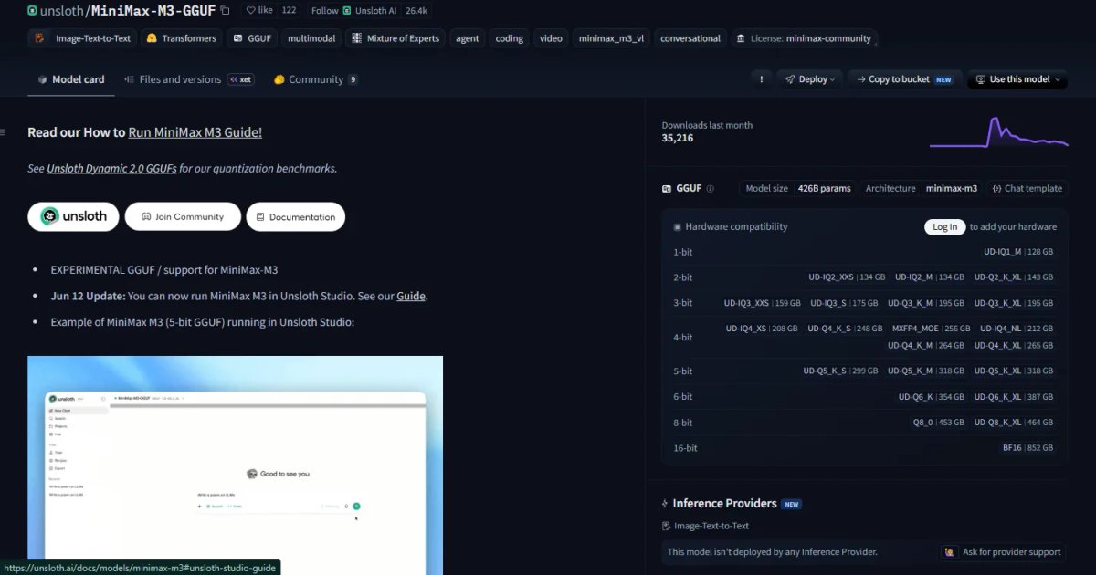The width and height of the screenshot is (1096, 575).
Task: Select the UD-IQ4_NL 212 GB quant
Action: coord(1017,328)
